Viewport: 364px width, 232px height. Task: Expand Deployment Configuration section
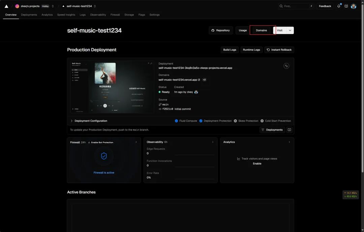tap(89, 121)
